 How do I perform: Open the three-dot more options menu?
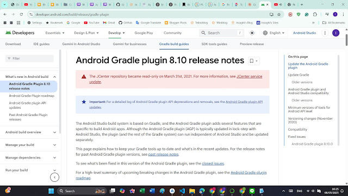(x=325, y=33)
